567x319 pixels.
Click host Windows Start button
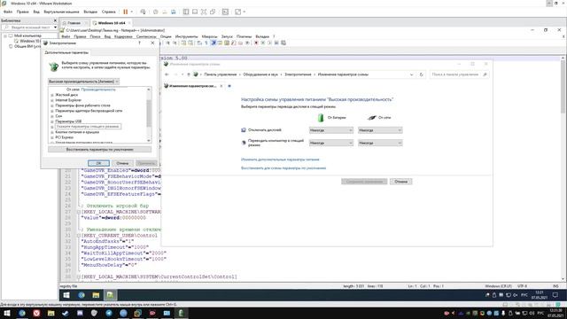[7, 313]
